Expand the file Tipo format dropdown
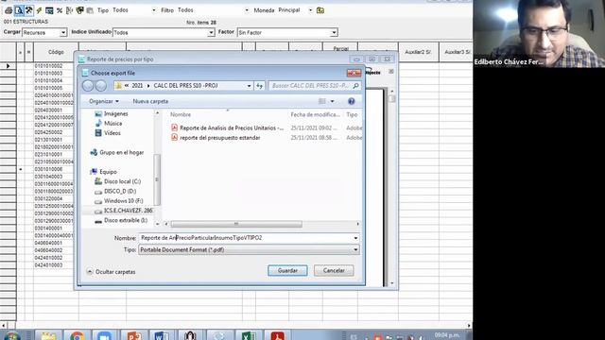This screenshot has width=605, height=340. (355, 249)
